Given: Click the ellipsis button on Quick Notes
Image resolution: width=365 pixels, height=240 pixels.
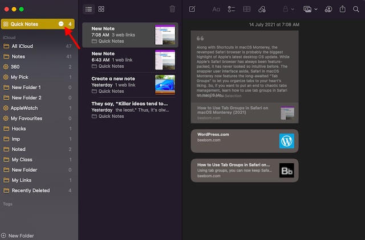Looking at the screenshot, I should pyautogui.click(x=61, y=24).
